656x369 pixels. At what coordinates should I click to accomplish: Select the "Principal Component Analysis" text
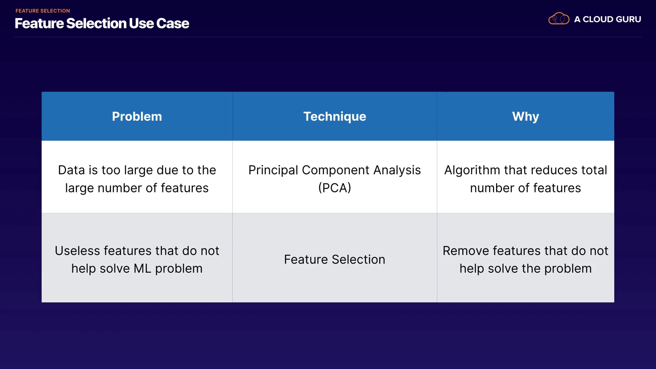(334, 170)
